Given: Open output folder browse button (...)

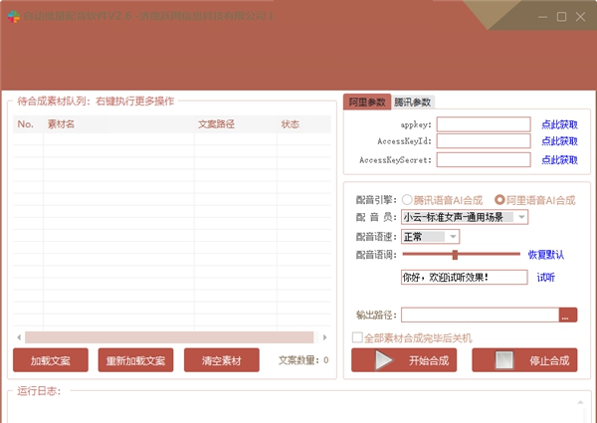Looking at the screenshot, I should (568, 315).
